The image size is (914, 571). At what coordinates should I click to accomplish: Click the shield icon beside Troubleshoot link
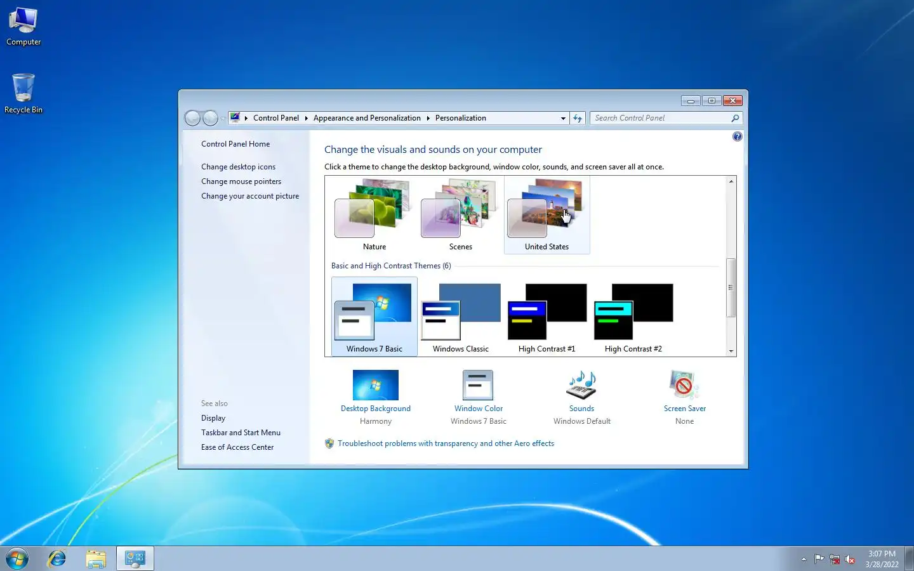[329, 443]
